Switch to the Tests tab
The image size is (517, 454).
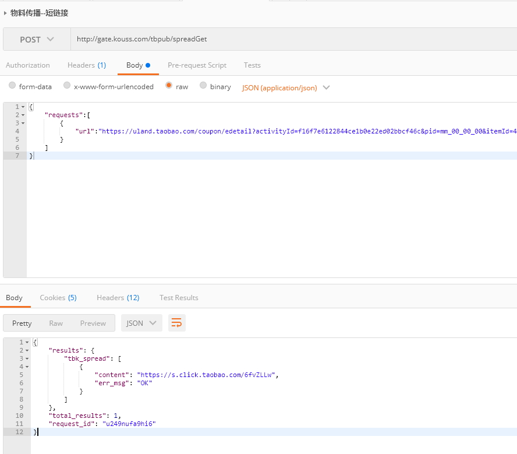click(252, 65)
